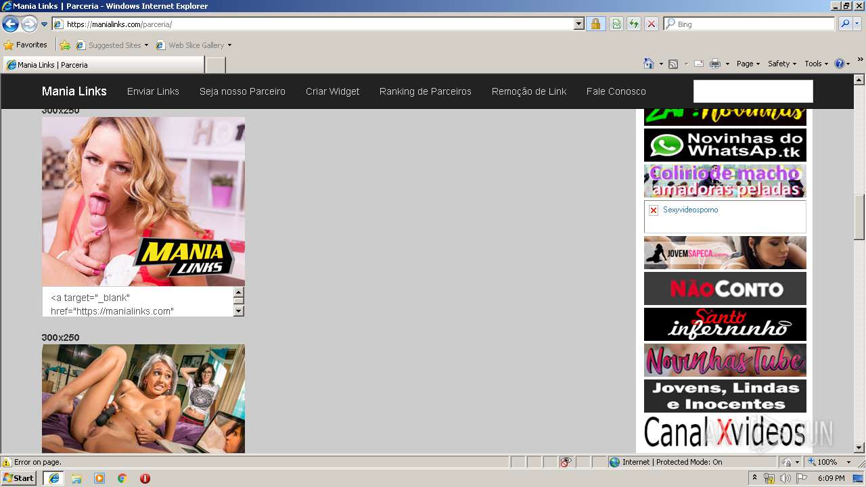Open the Fale Conosco page
Image resolution: width=866 pixels, height=487 pixels.
tap(616, 91)
